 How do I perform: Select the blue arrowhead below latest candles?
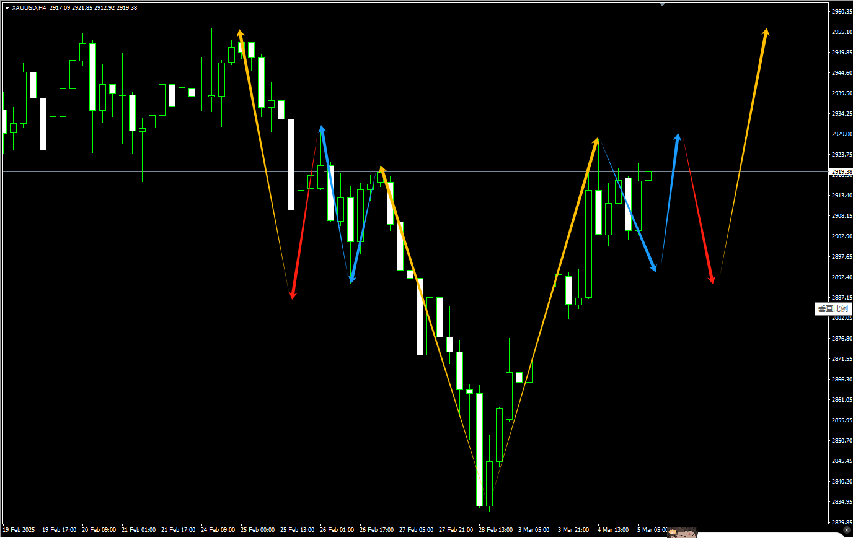click(x=653, y=267)
